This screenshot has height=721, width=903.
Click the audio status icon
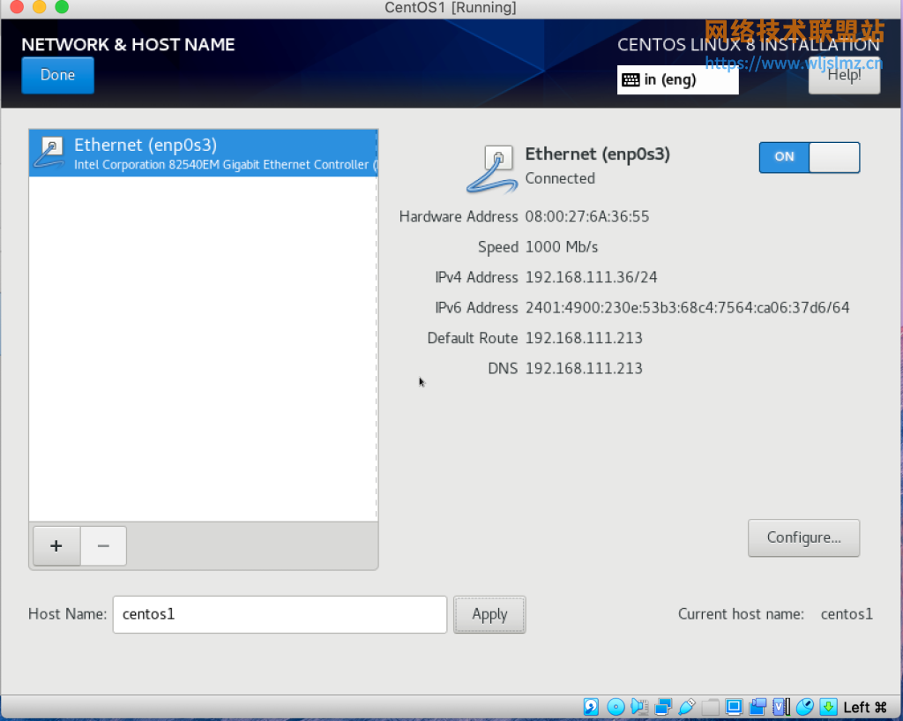pyautogui.click(x=640, y=707)
